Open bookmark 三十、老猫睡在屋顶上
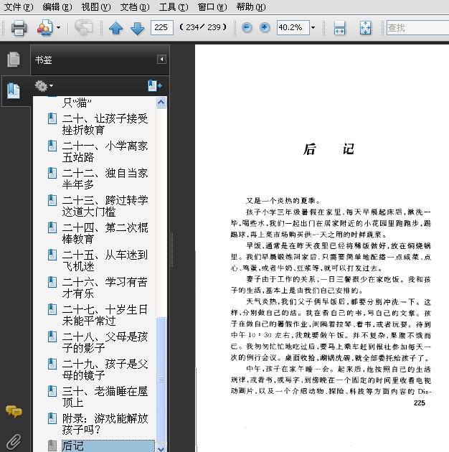The width and height of the screenshot is (449, 452). pyautogui.click(x=105, y=397)
